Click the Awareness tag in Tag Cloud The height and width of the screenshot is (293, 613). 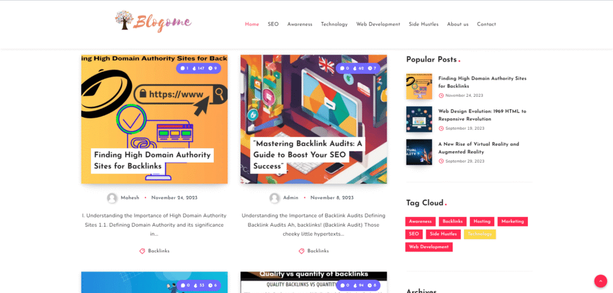click(x=420, y=221)
